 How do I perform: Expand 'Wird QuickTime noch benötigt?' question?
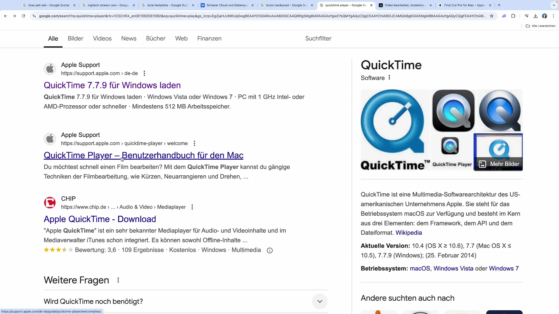pyautogui.click(x=319, y=301)
